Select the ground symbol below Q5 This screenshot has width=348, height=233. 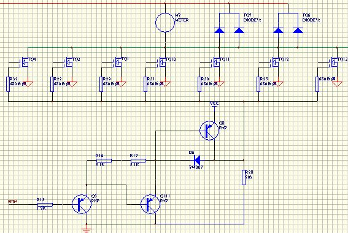87,230
